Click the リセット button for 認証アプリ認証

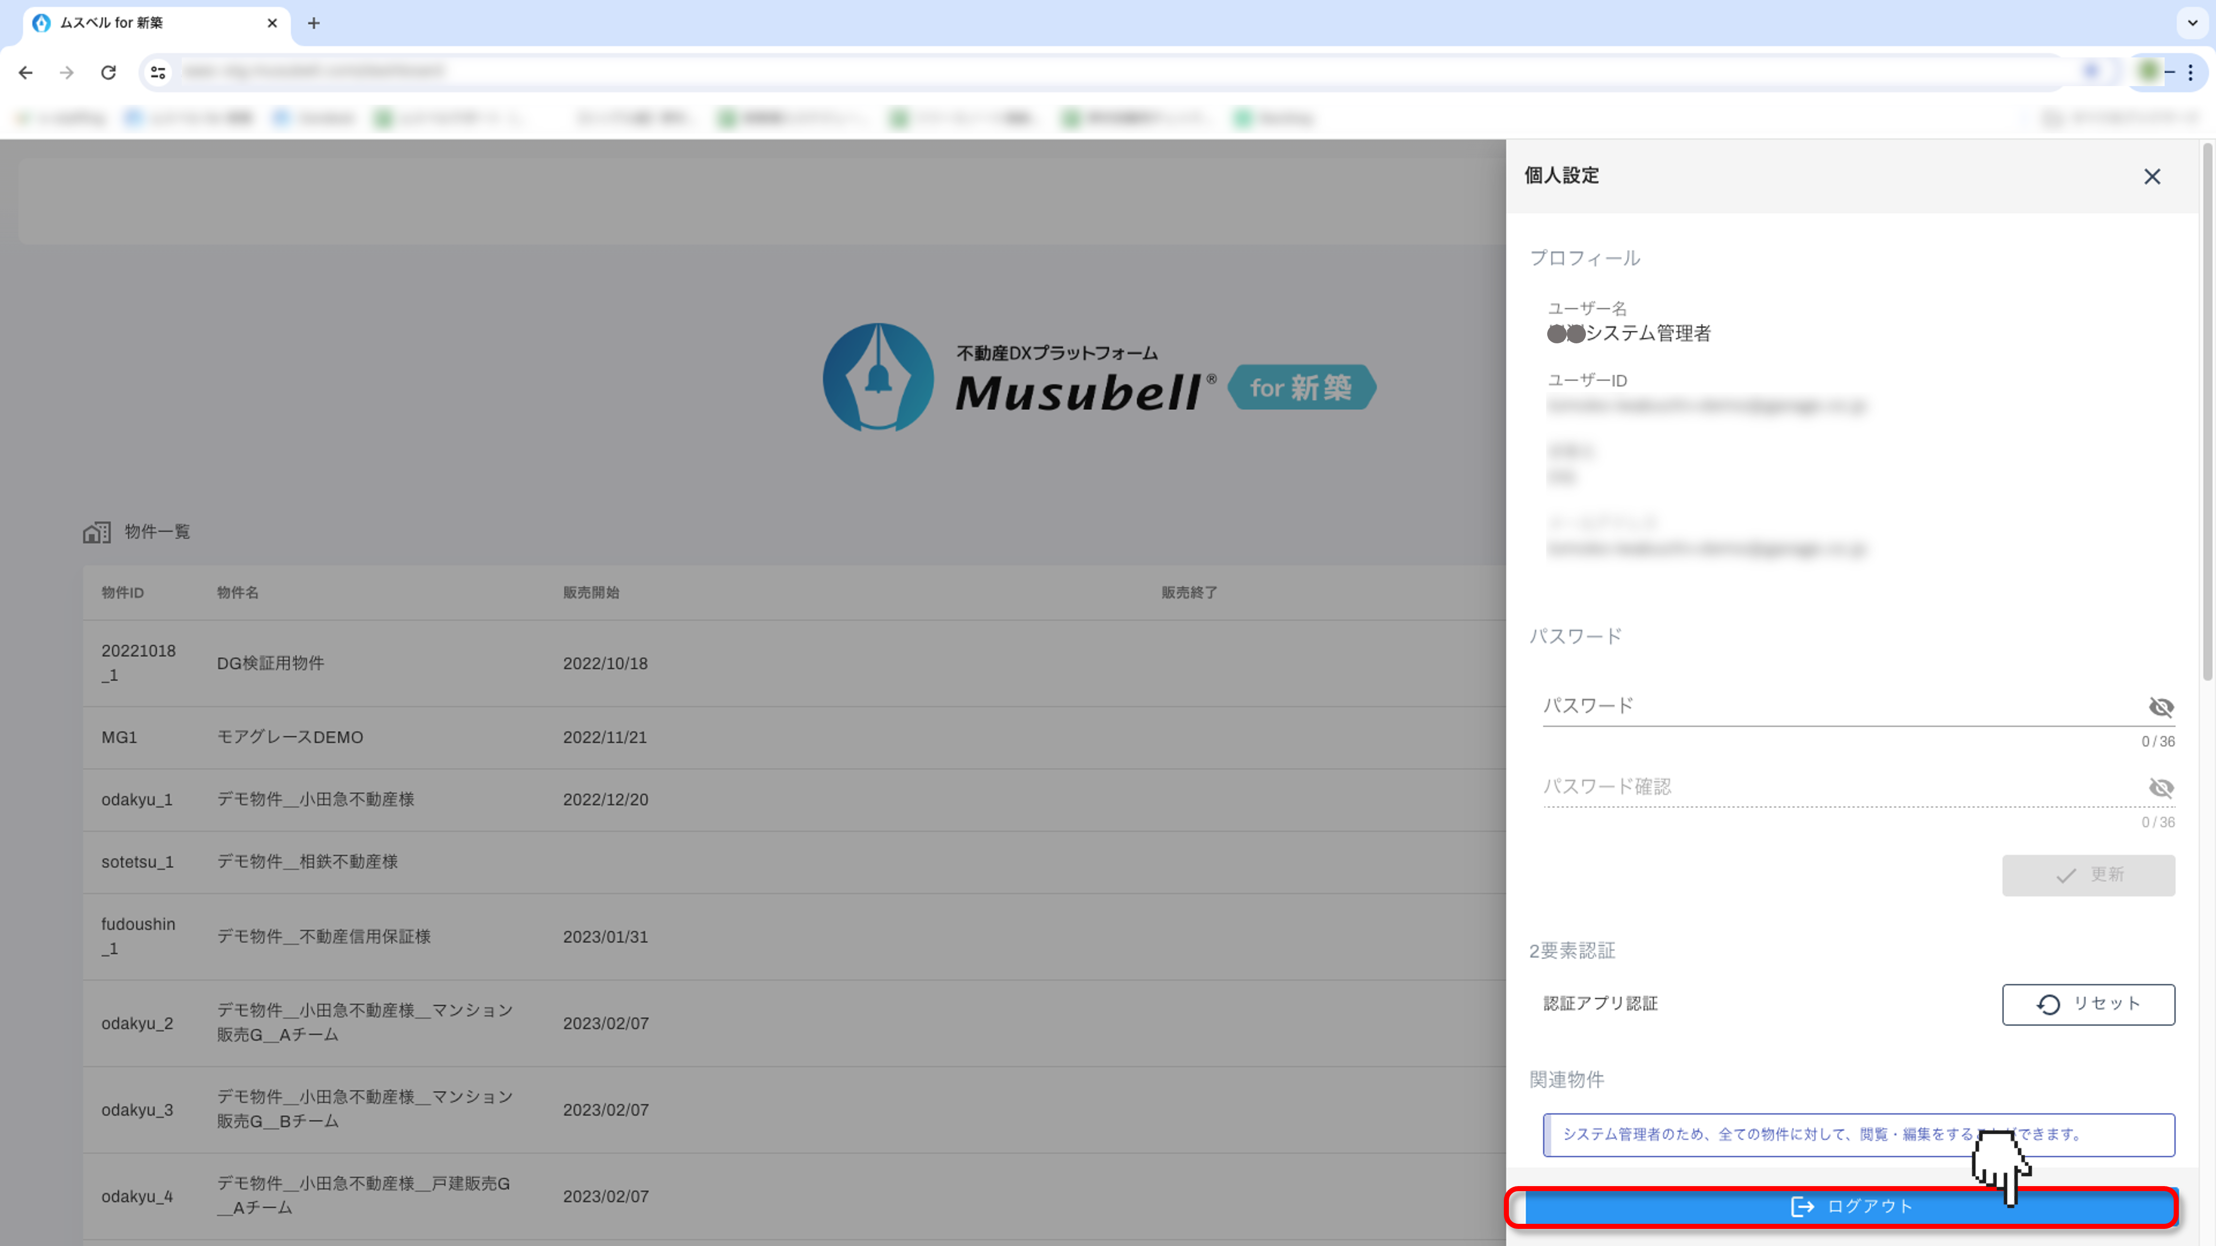pyautogui.click(x=2088, y=1004)
